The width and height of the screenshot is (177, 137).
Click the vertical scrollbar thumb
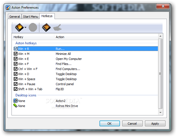[x=160, y=74]
